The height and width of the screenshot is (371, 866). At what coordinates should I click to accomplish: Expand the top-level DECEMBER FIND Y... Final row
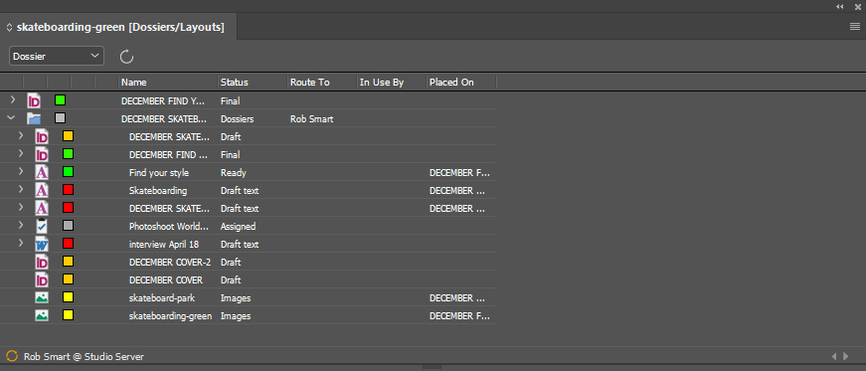tap(13, 100)
